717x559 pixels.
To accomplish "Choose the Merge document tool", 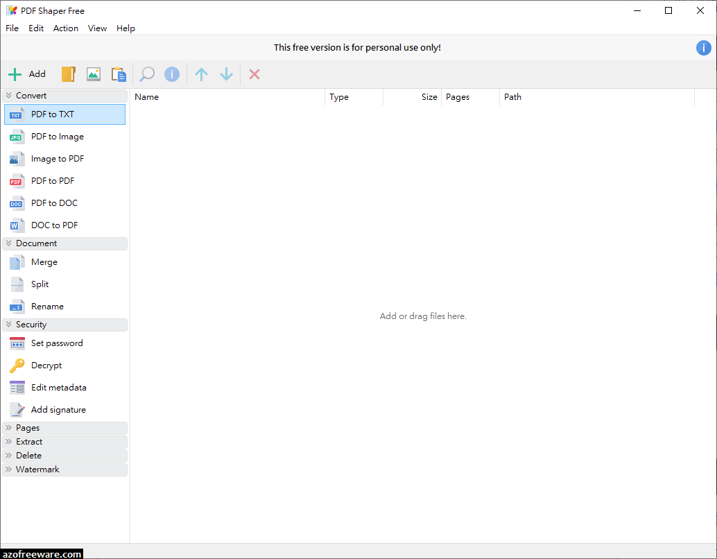I will 65,262.
